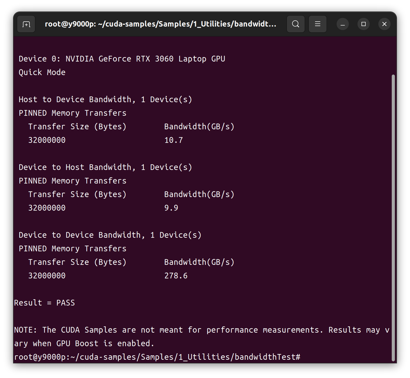Click 'Transfer Size (Bytes)' header in Device to Host section
The width and height of the screenshot is (410, 378).
tap(77, 194)
